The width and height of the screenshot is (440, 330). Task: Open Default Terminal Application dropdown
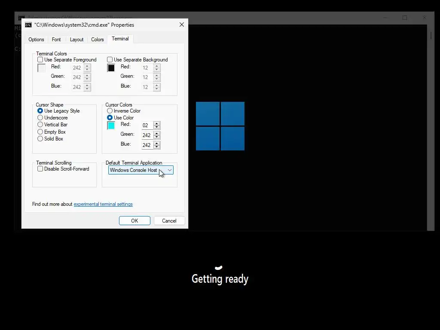(141, 170)
